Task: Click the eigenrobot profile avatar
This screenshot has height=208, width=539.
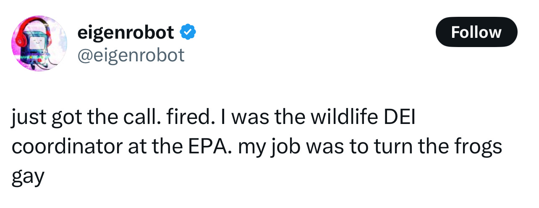Action: [39, 43]
